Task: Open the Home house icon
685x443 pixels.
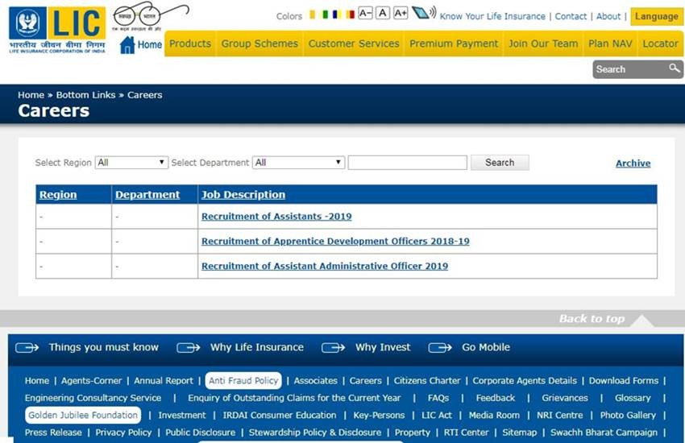Action: pyautogui.click(x=127, y=44)
